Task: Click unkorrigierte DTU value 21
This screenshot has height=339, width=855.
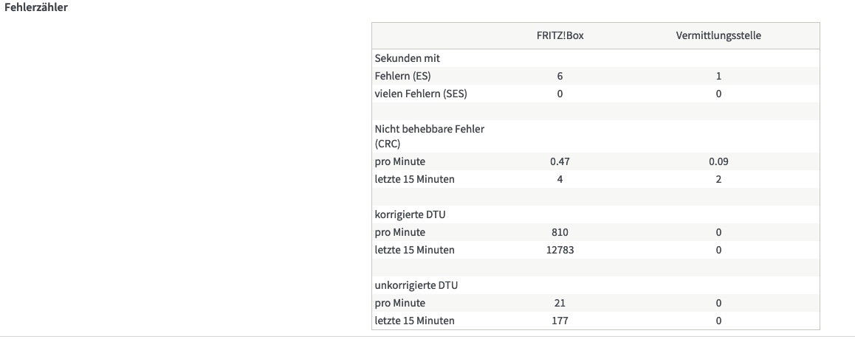Action: tap(560, 303)
